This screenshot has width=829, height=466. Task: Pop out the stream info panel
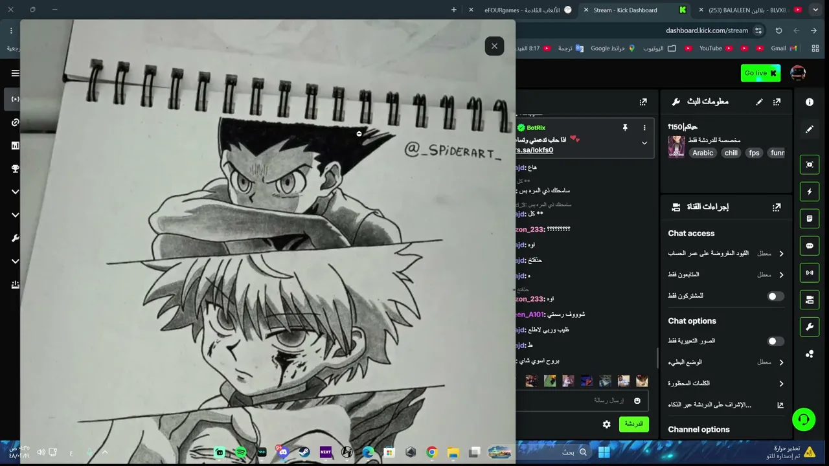(x=777, y=102)
